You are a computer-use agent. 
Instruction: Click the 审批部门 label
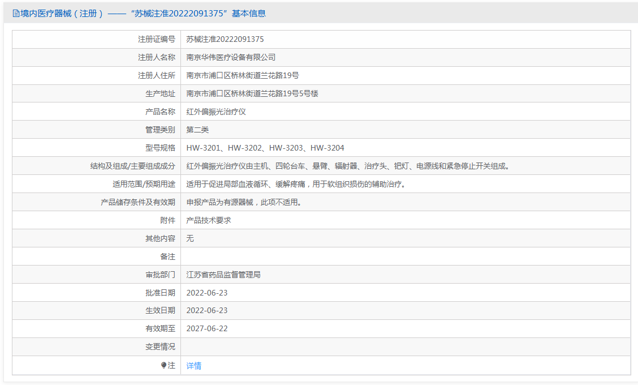point(160,275)
